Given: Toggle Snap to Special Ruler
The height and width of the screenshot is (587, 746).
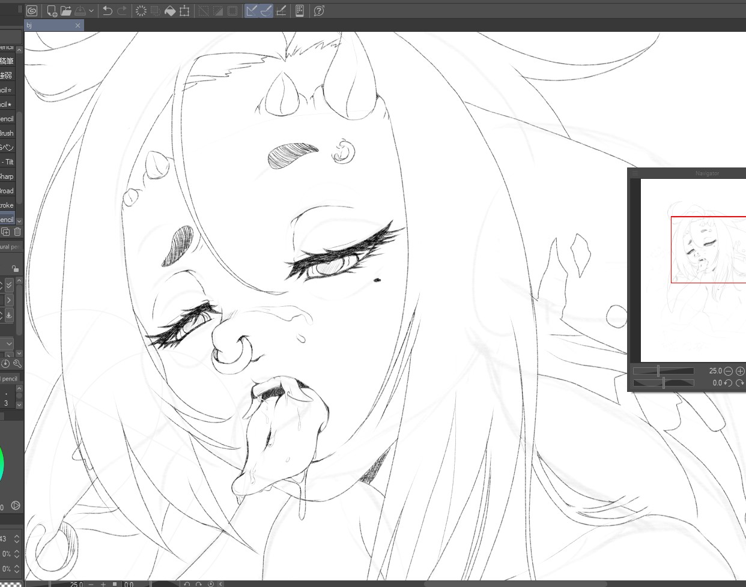Looking at the screenshot, I should coord(266,11).
